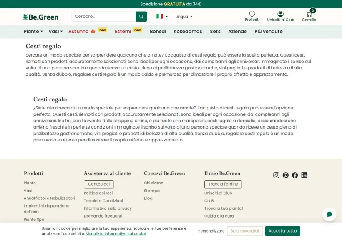Open Domande frequenti link

(x=103, y=216)
